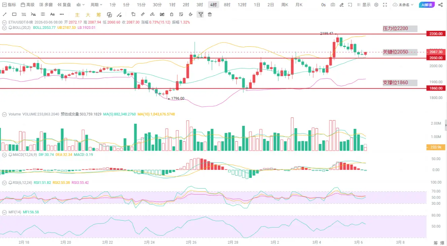The image size is (447, 246).
Task: Switch to the 8时 timeframe
Action: tap(227, 5)
